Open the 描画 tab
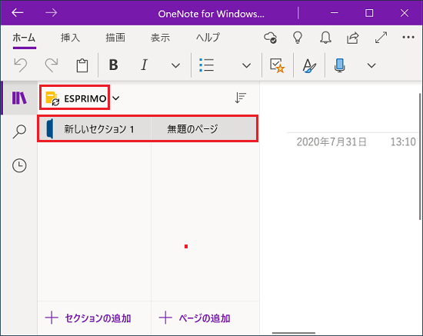This screenshot has height=336, width=423. point(115,38)
